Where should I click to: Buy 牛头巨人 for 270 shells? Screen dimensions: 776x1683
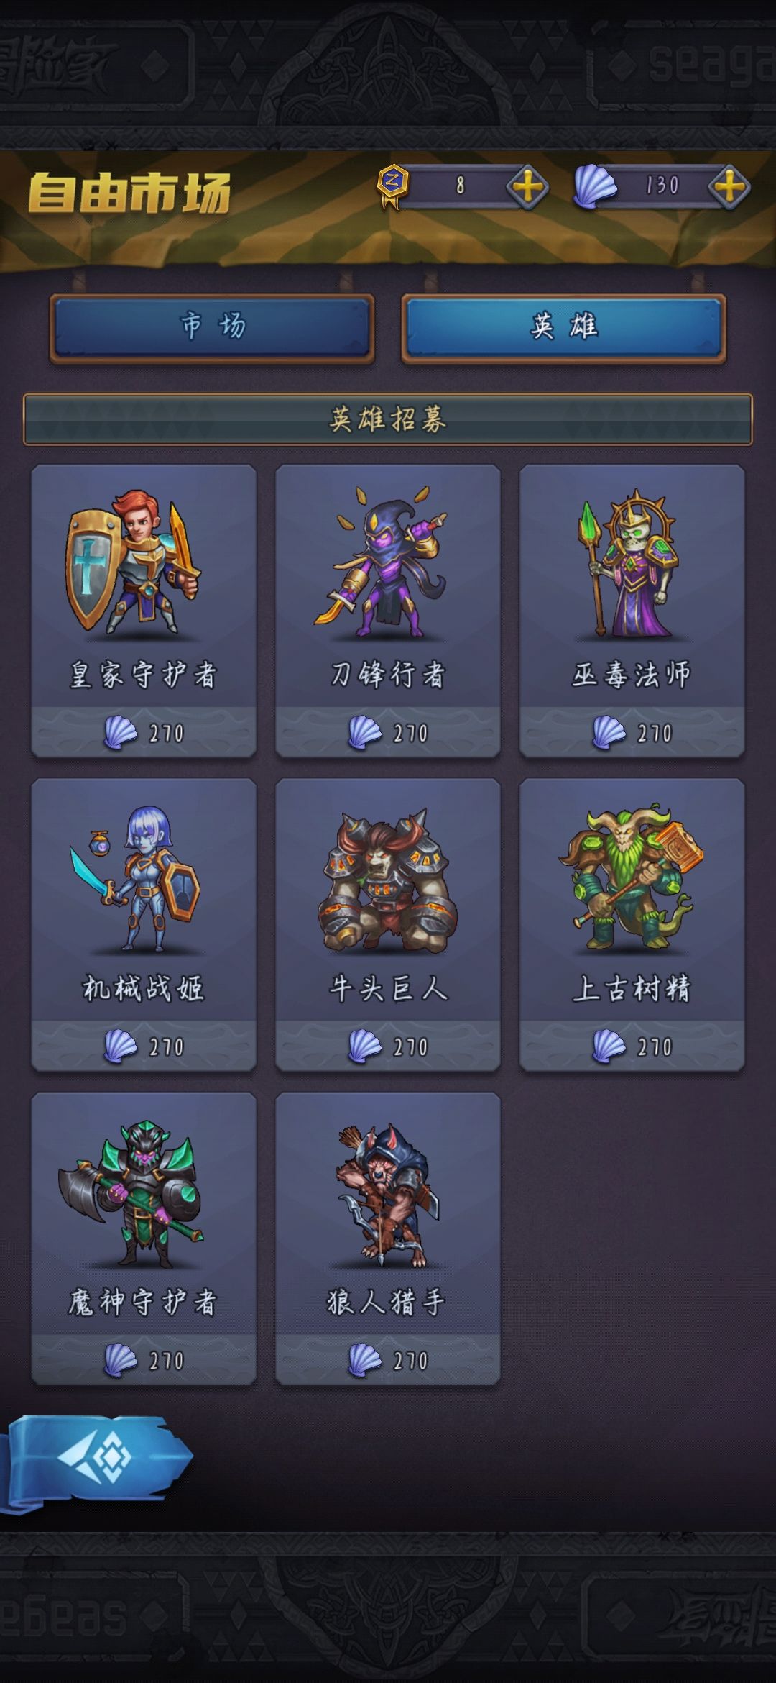pos(388,1046)
